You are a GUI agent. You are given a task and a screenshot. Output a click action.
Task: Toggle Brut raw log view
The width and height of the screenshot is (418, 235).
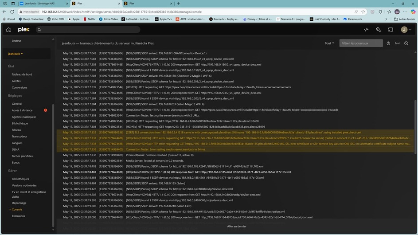point(397,43)
